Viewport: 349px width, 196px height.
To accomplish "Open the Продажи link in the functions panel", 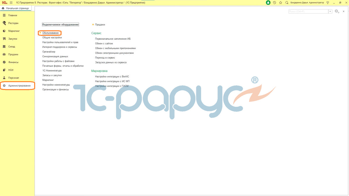I will [100, 25].
